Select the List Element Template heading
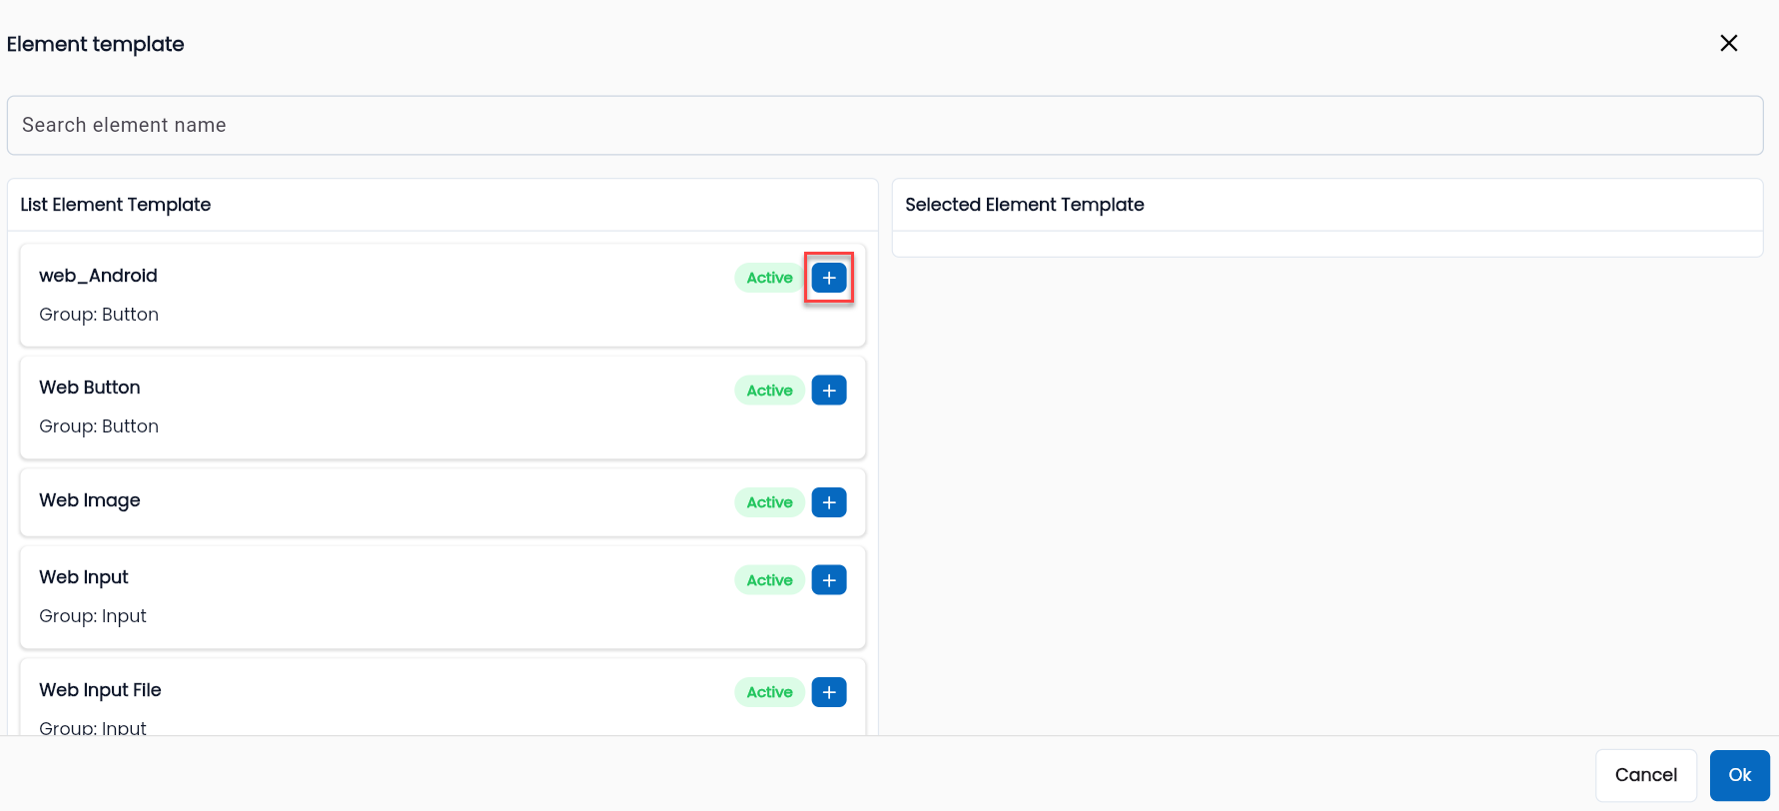 pyautogui.click(x=116, y=205)
